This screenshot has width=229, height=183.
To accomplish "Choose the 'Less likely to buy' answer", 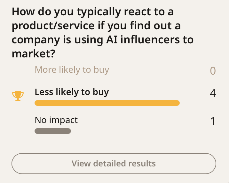I will [x=72, y=92].
